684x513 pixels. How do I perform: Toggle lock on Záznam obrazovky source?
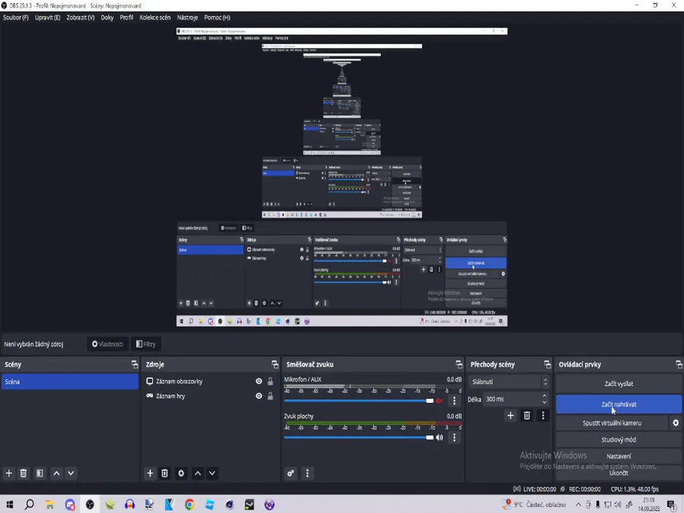(x=271, y=382)
